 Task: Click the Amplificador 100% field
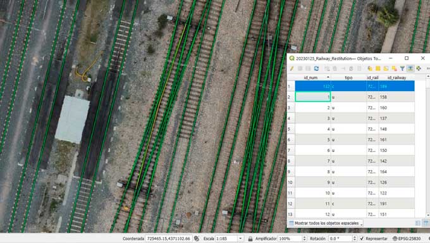coord(290,239)
